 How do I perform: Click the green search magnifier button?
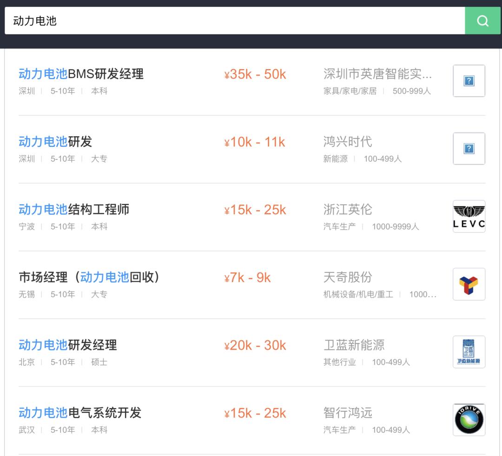pyautogui.click(x=482, y=21)
